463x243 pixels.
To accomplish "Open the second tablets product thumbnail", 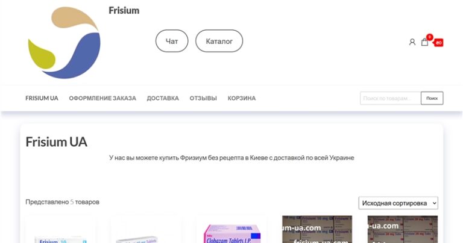I will tap(146, 232).
